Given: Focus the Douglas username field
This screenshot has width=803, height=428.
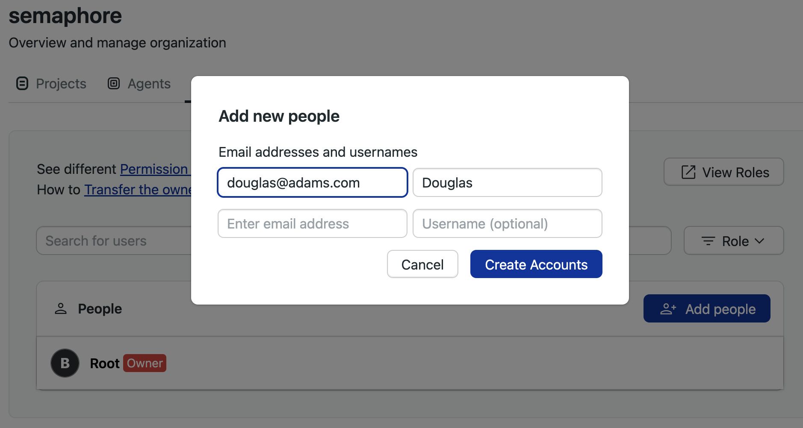Looking at the screenshot, I should click(508, 182).
